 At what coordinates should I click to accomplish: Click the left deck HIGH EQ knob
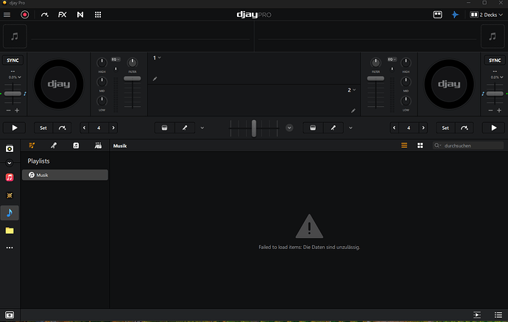click(x=102, y=63)
